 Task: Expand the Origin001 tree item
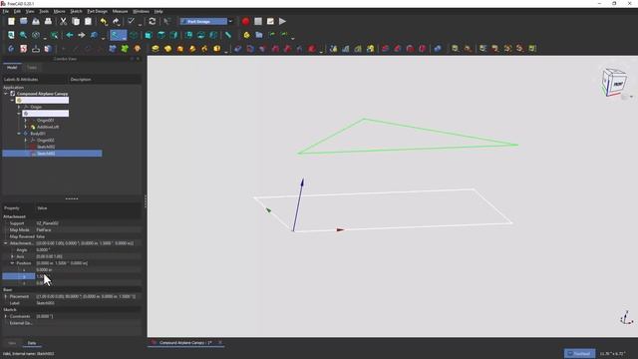click(x=25, y=121)
